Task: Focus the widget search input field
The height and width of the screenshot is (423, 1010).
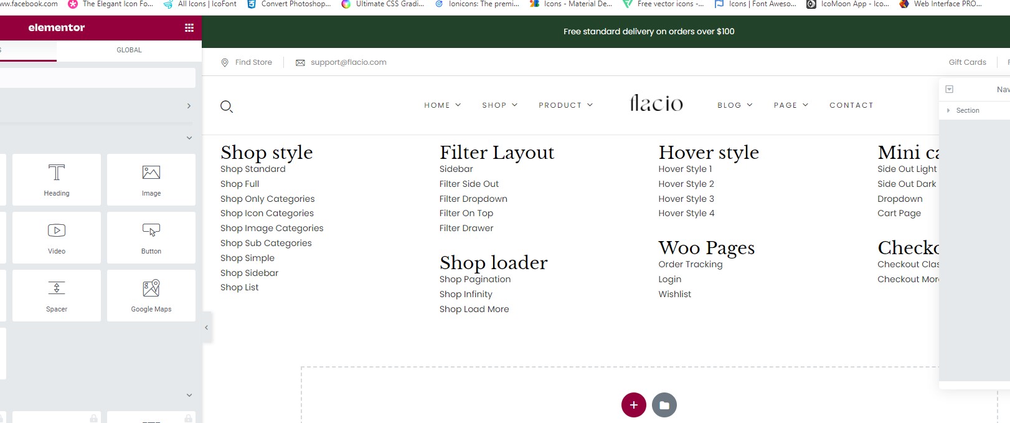Action: [97, 78]
